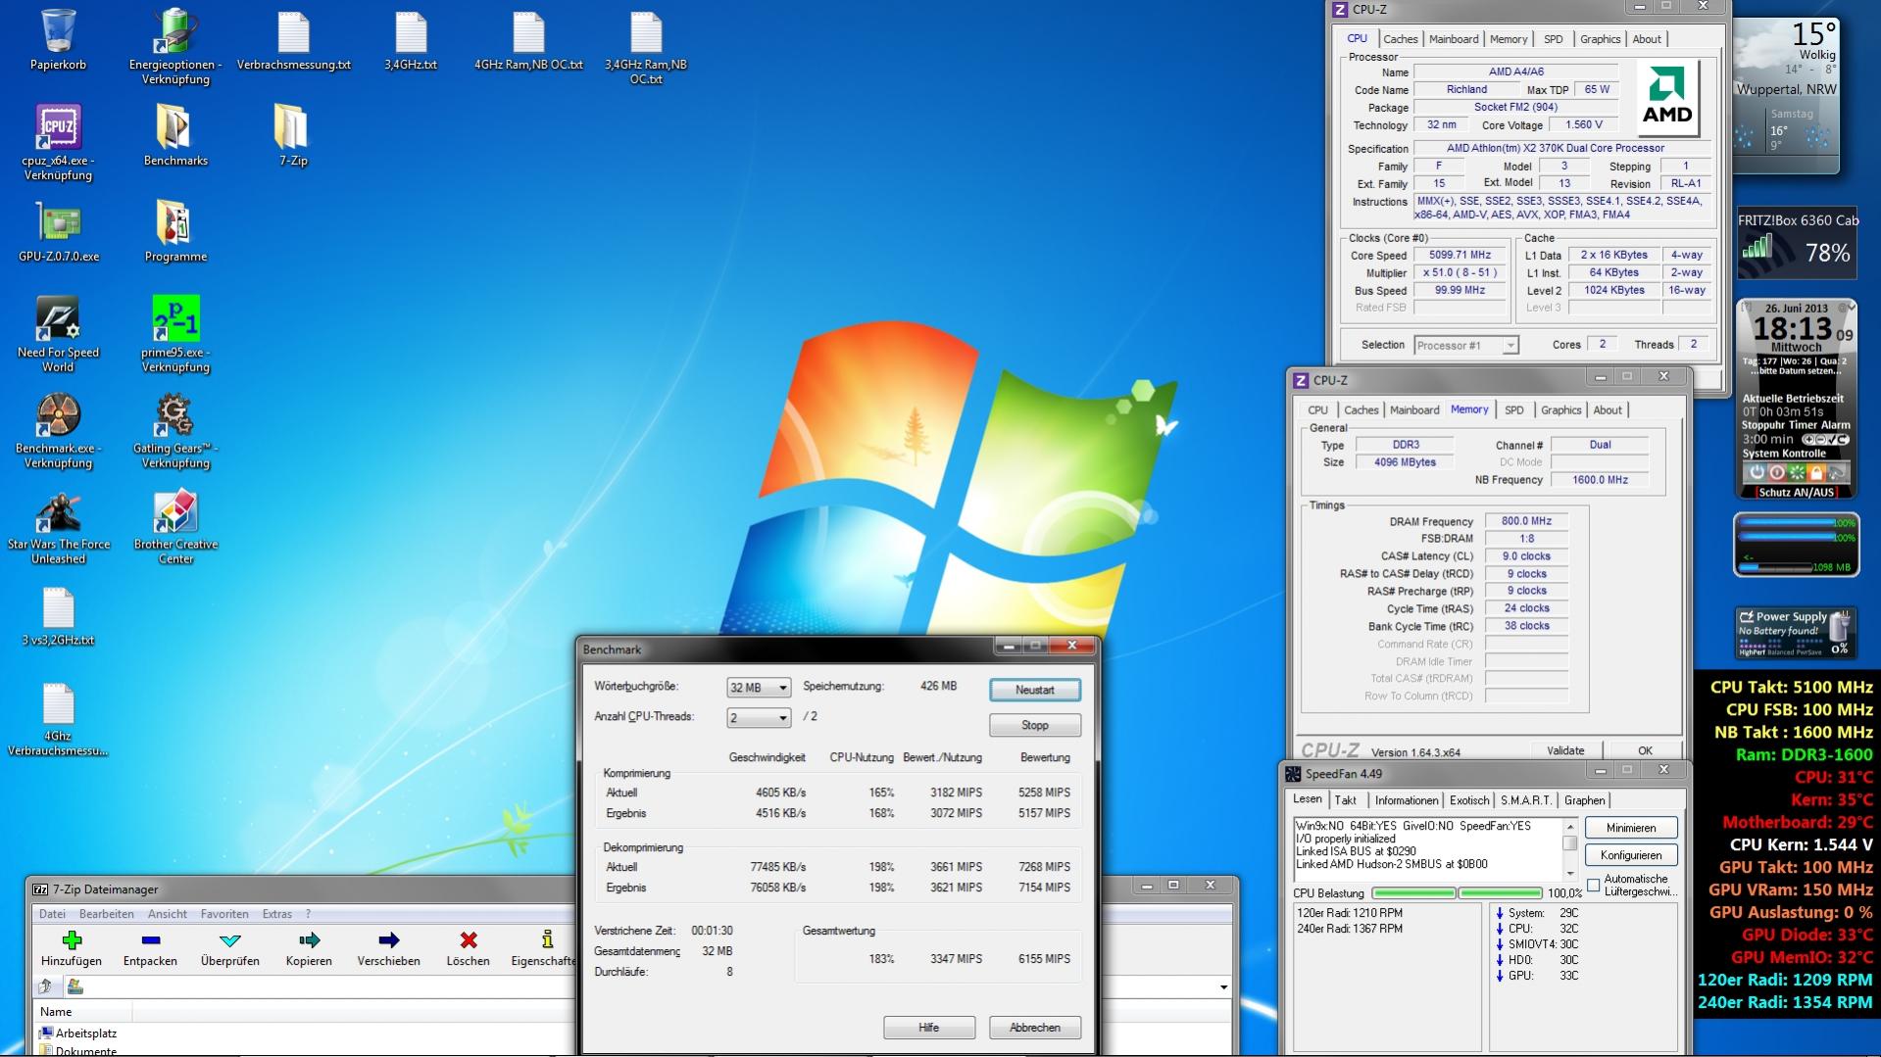1881x1057 pixels.
Task: Open the Bearbeiten menu in 7-Zip
Action: [x=107, y=914]
